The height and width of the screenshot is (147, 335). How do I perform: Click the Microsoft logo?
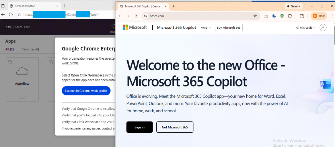135,27
